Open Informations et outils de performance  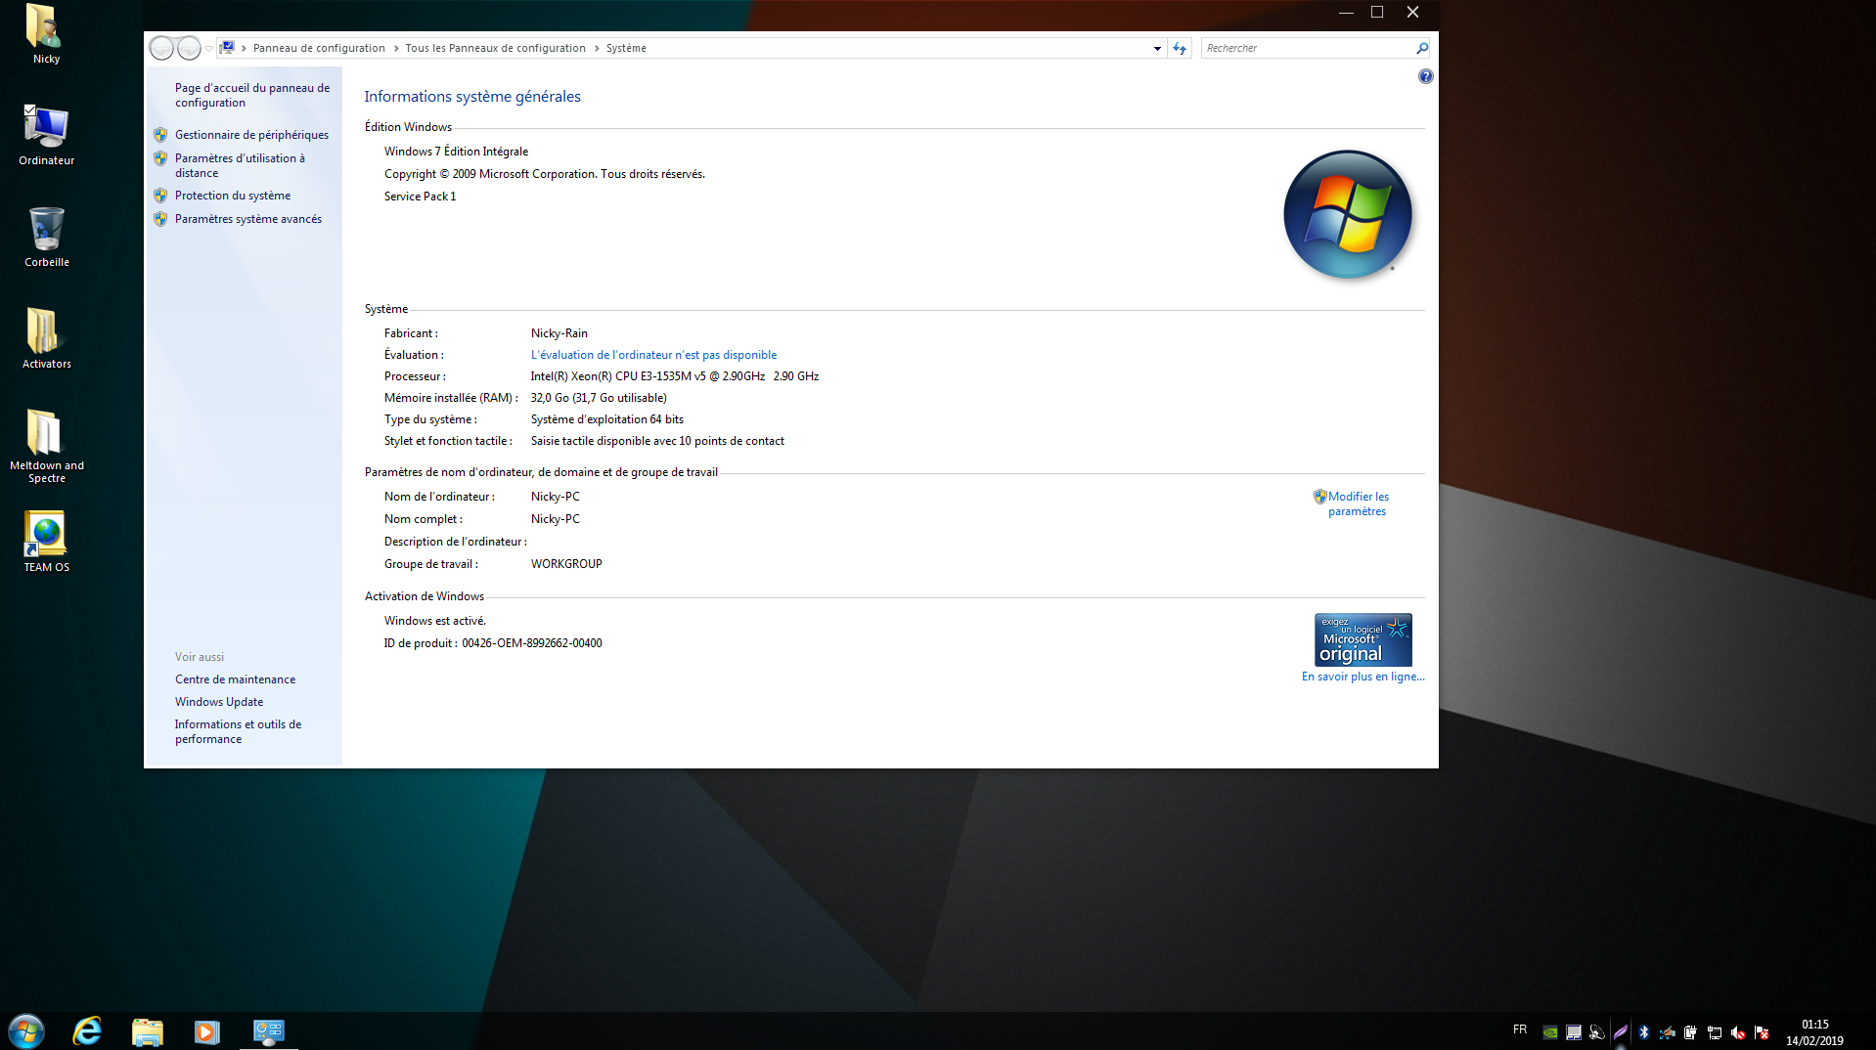(x=238, y=731)
